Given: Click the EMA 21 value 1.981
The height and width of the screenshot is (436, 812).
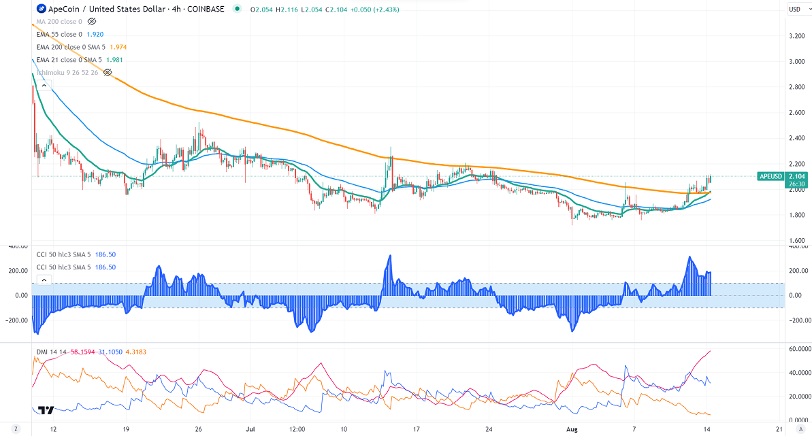Looking at the screenshot, I should 114,60.
